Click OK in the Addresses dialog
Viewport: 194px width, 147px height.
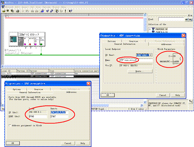(13, 143)
